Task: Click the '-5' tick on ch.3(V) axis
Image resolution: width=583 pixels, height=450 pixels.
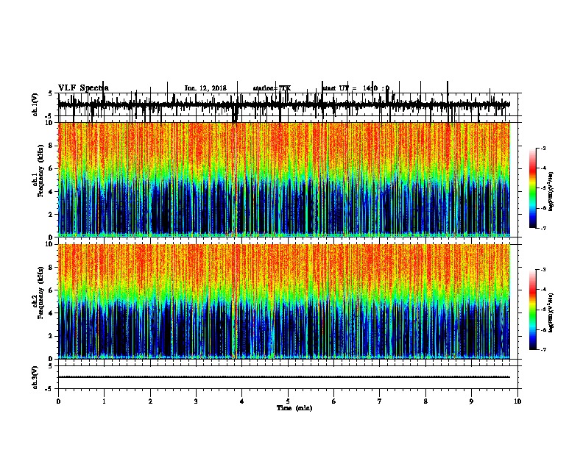Action: pos(50,389)
